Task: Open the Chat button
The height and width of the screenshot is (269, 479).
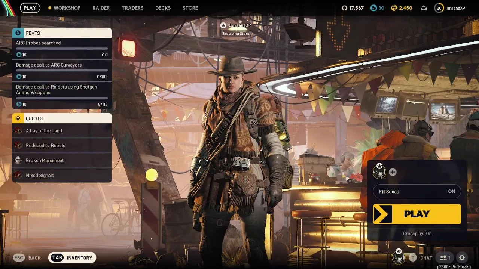Action: point(421,257)
